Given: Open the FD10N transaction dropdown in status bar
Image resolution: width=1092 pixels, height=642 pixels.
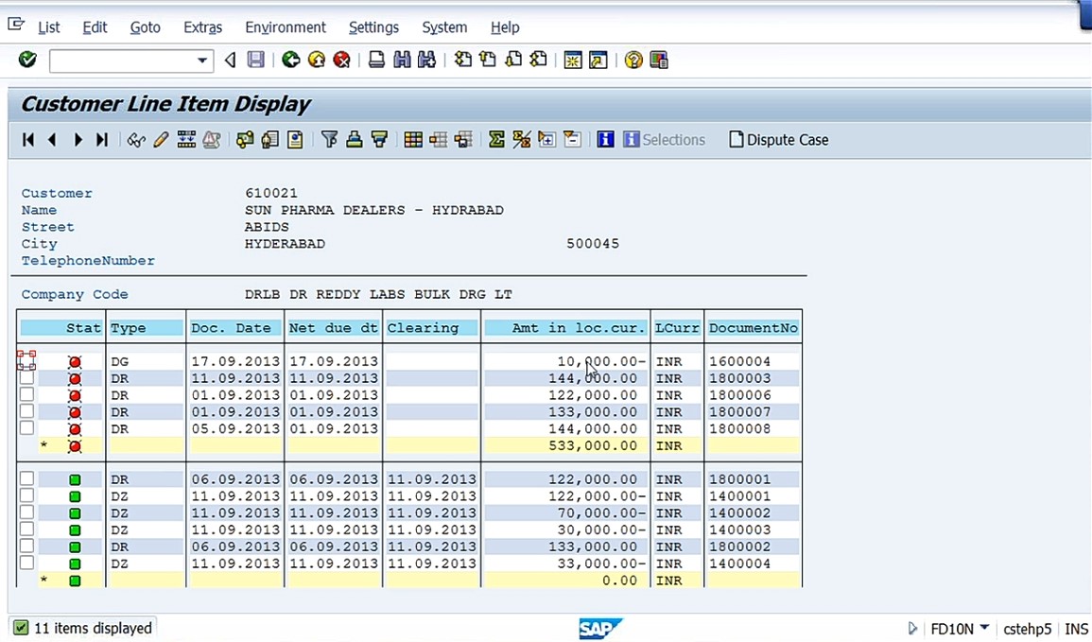Looking at the screenshot, I should coord(984,628).
